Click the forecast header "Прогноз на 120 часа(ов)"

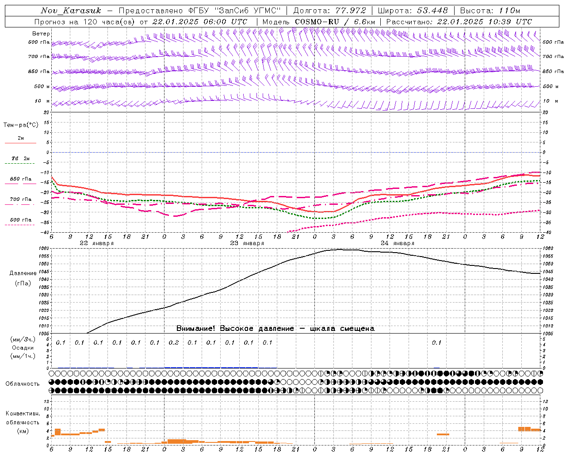(85, 22)
